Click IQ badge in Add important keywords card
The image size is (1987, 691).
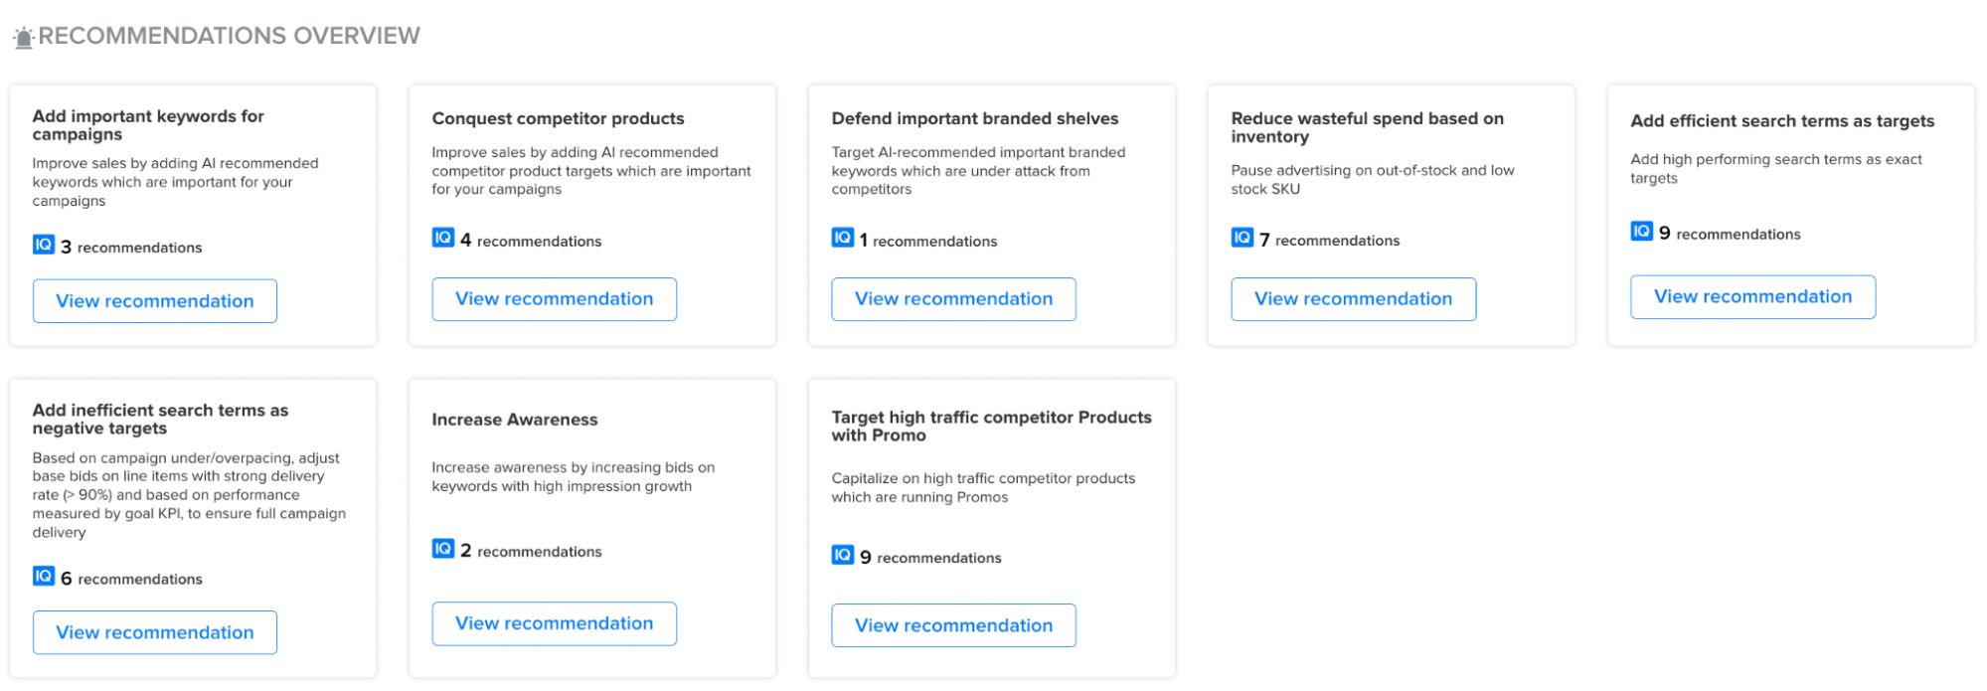click(x=44, y=245)
